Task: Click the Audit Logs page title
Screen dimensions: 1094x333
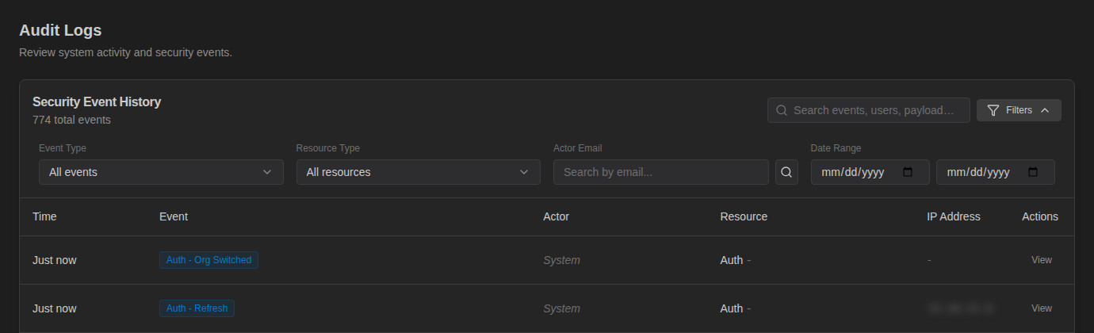Action: coord(60,30)
